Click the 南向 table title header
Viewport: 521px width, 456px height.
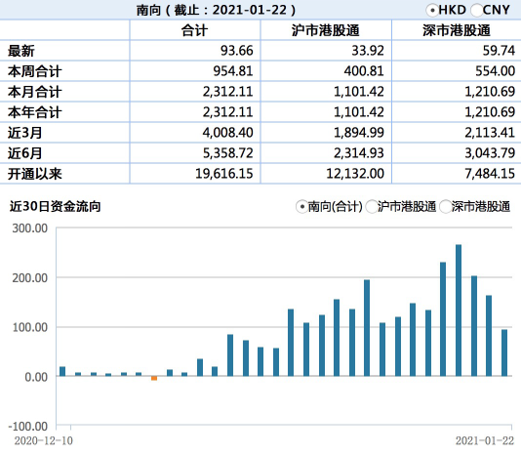(x=216, y=10)
